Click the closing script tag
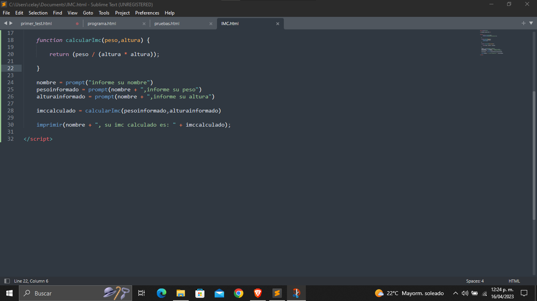The width and height of the screenshot is (537, 301). 38,139
